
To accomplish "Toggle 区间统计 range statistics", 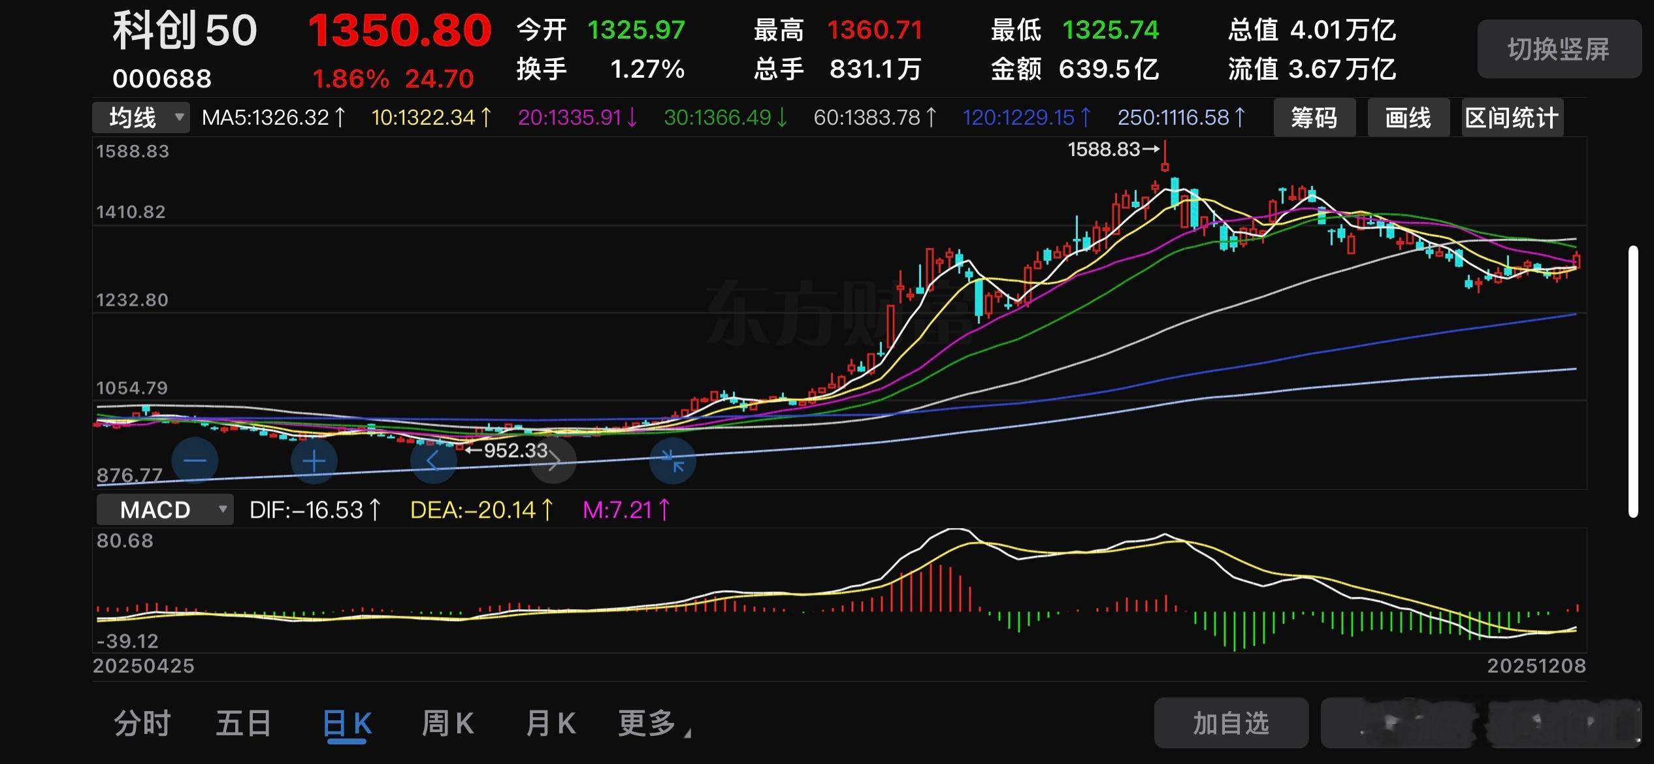I will [x=1512, y=118].
